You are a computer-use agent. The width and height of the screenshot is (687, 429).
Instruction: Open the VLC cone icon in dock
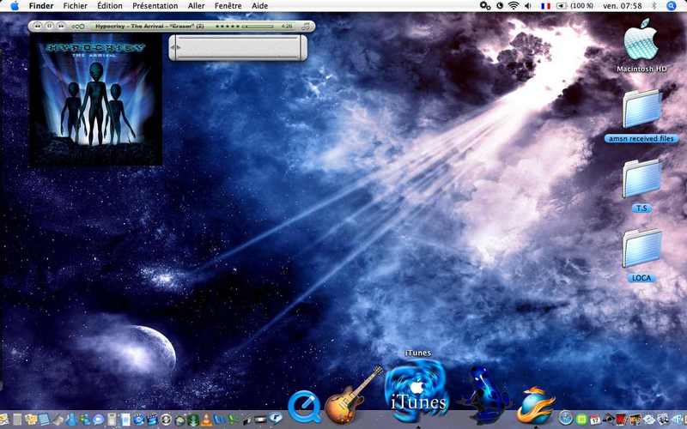(x=206, y=420)
